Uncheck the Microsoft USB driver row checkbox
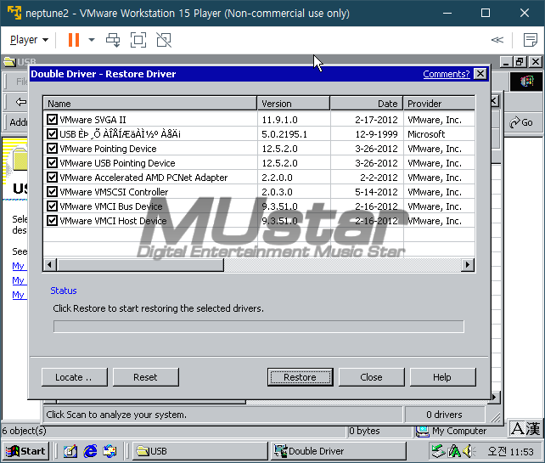545x463 pixels. point(52,134)
